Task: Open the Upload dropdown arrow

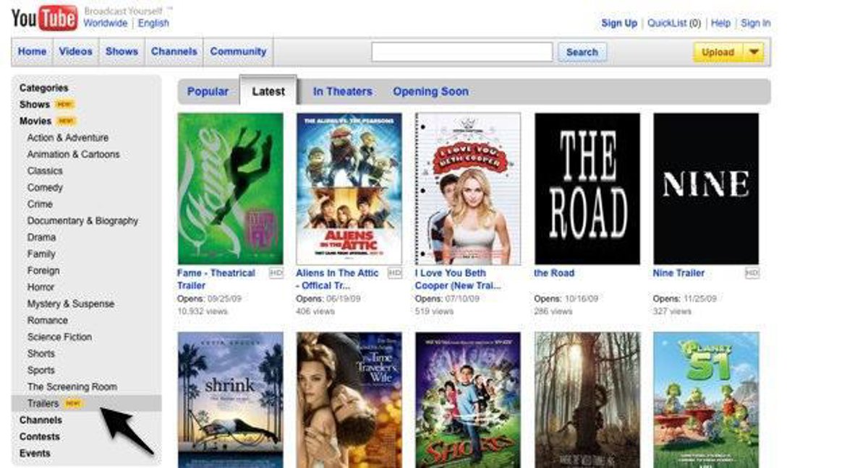Action: click(754, 52)
